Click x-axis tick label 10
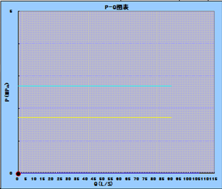Viewport: 222px width, 189px height. click(x=34, y=179)
